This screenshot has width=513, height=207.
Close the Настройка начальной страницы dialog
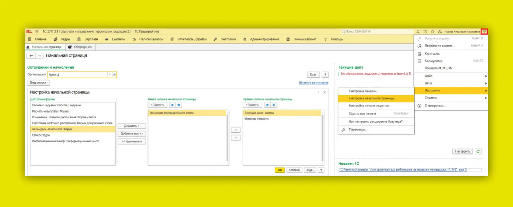pos(324,92)
